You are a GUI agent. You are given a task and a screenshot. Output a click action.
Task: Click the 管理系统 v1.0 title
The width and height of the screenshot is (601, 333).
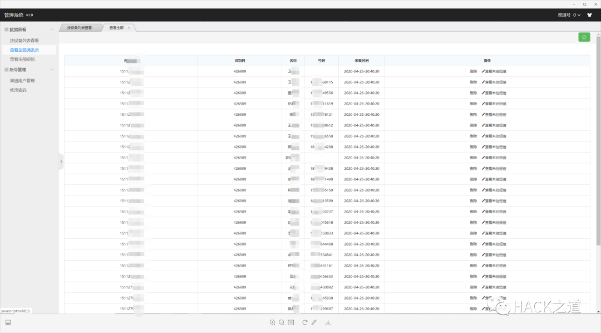tap(19, 15)
